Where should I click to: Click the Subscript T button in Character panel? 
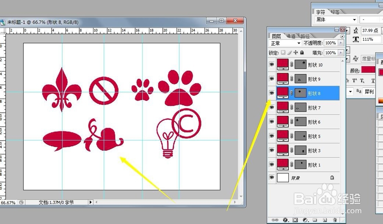[362, 81]
